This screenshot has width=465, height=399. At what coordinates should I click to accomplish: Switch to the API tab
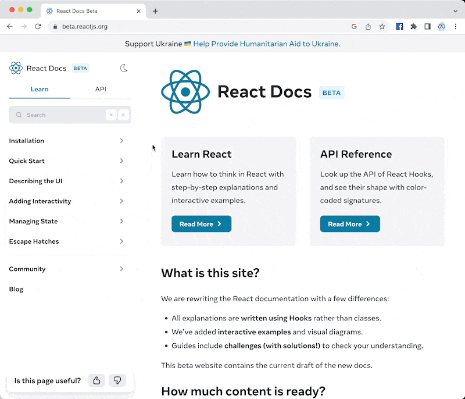click(101, 90)
